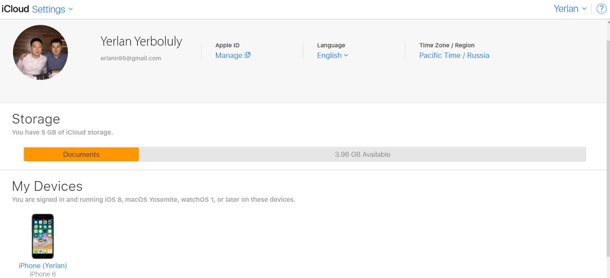This screenshot has width=610, height=278.
Task: Click the chevron arrow next to English
Action: (346, 55)
